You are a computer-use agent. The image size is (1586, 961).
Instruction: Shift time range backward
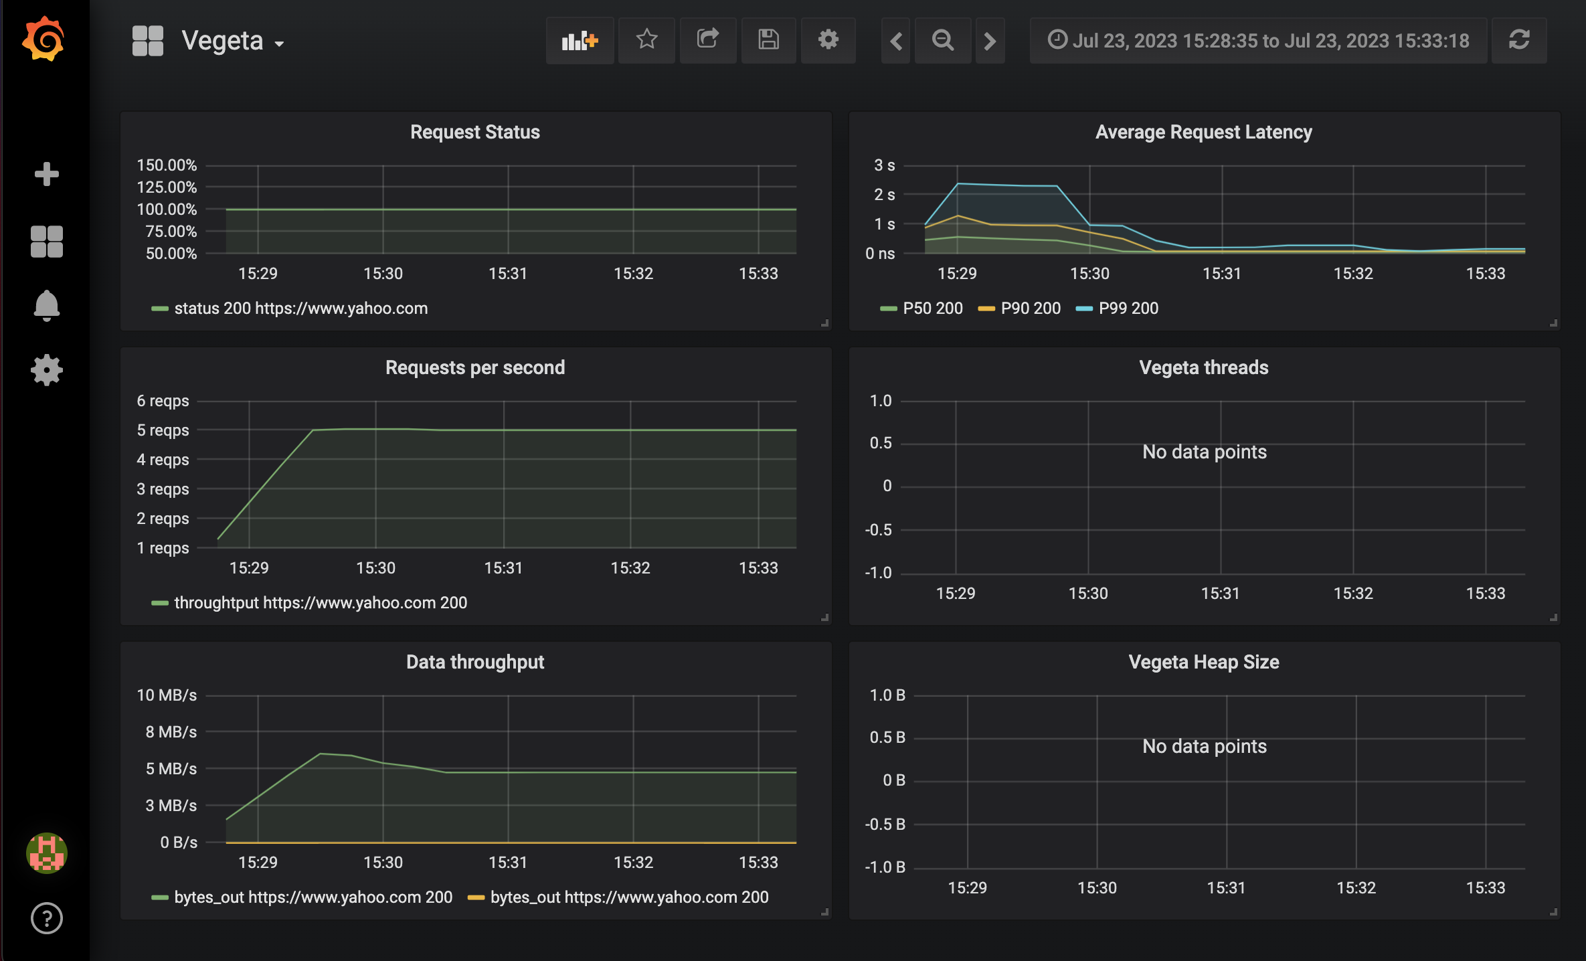pyautogui.click(x=896, y=41)
